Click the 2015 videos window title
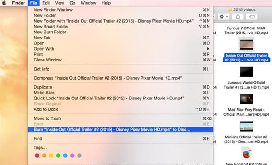Image resolution: width=272 pixels, height=165 pixels. [x=244, y=9]
